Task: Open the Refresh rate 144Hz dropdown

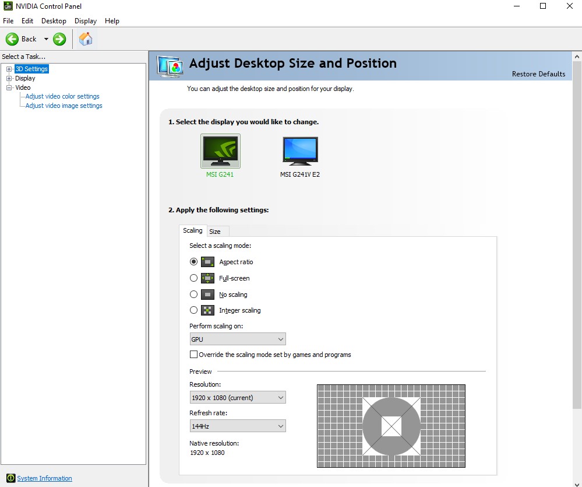Action: pos(238,426)
